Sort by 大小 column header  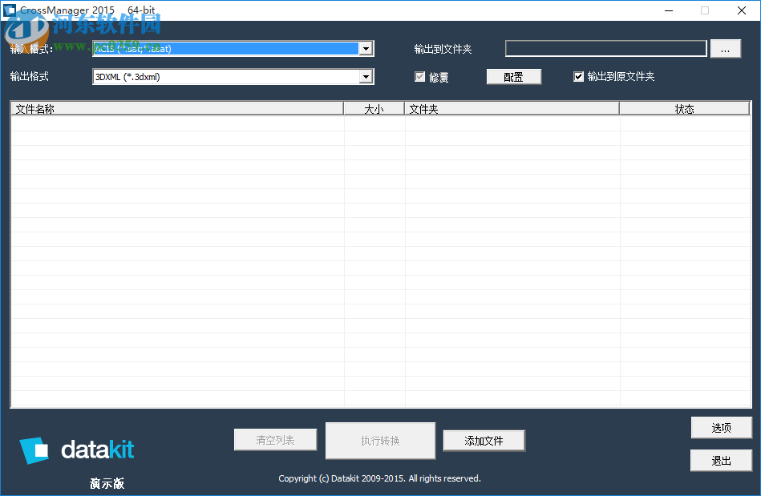click(374, 109)
